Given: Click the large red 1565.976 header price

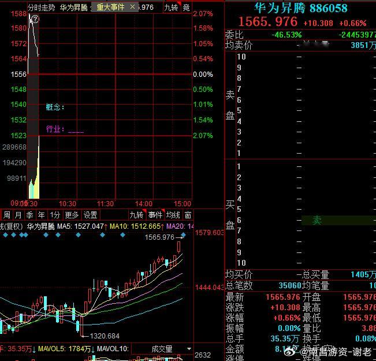Looking at the screenshot, I should 267,21.
